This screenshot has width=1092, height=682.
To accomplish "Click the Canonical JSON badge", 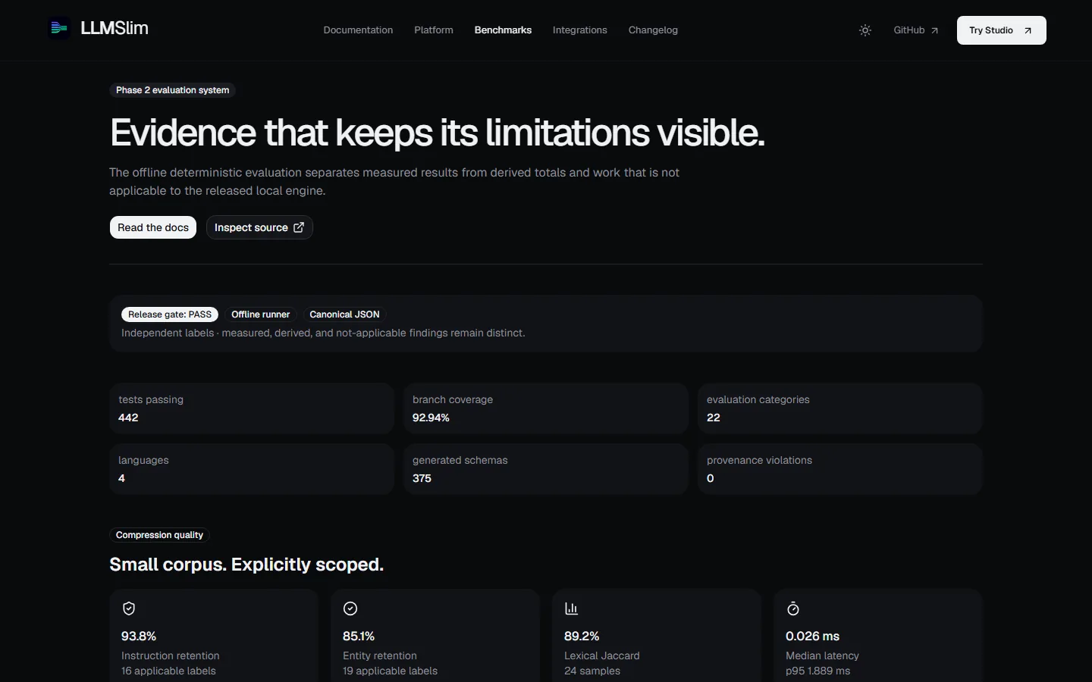I will pyautogui.click(x=344, y=314).
